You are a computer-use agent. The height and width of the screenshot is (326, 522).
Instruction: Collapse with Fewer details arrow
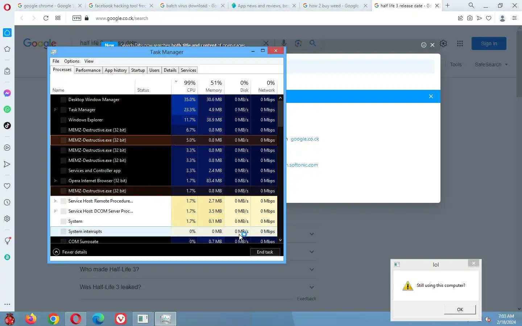[x=56, y=252]
